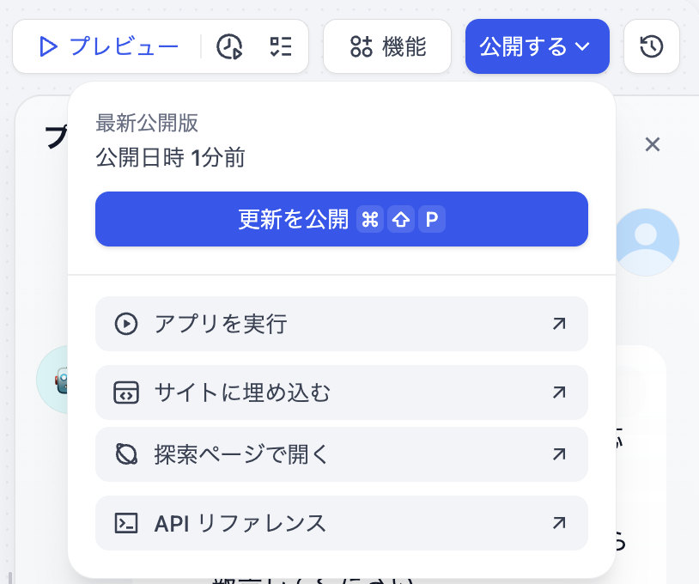Select サイトに埋め込む menu entry
699x584 pixels.
pos(341,392)
